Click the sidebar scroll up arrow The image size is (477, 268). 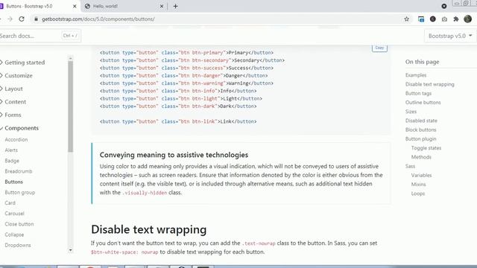coord(71,58)
